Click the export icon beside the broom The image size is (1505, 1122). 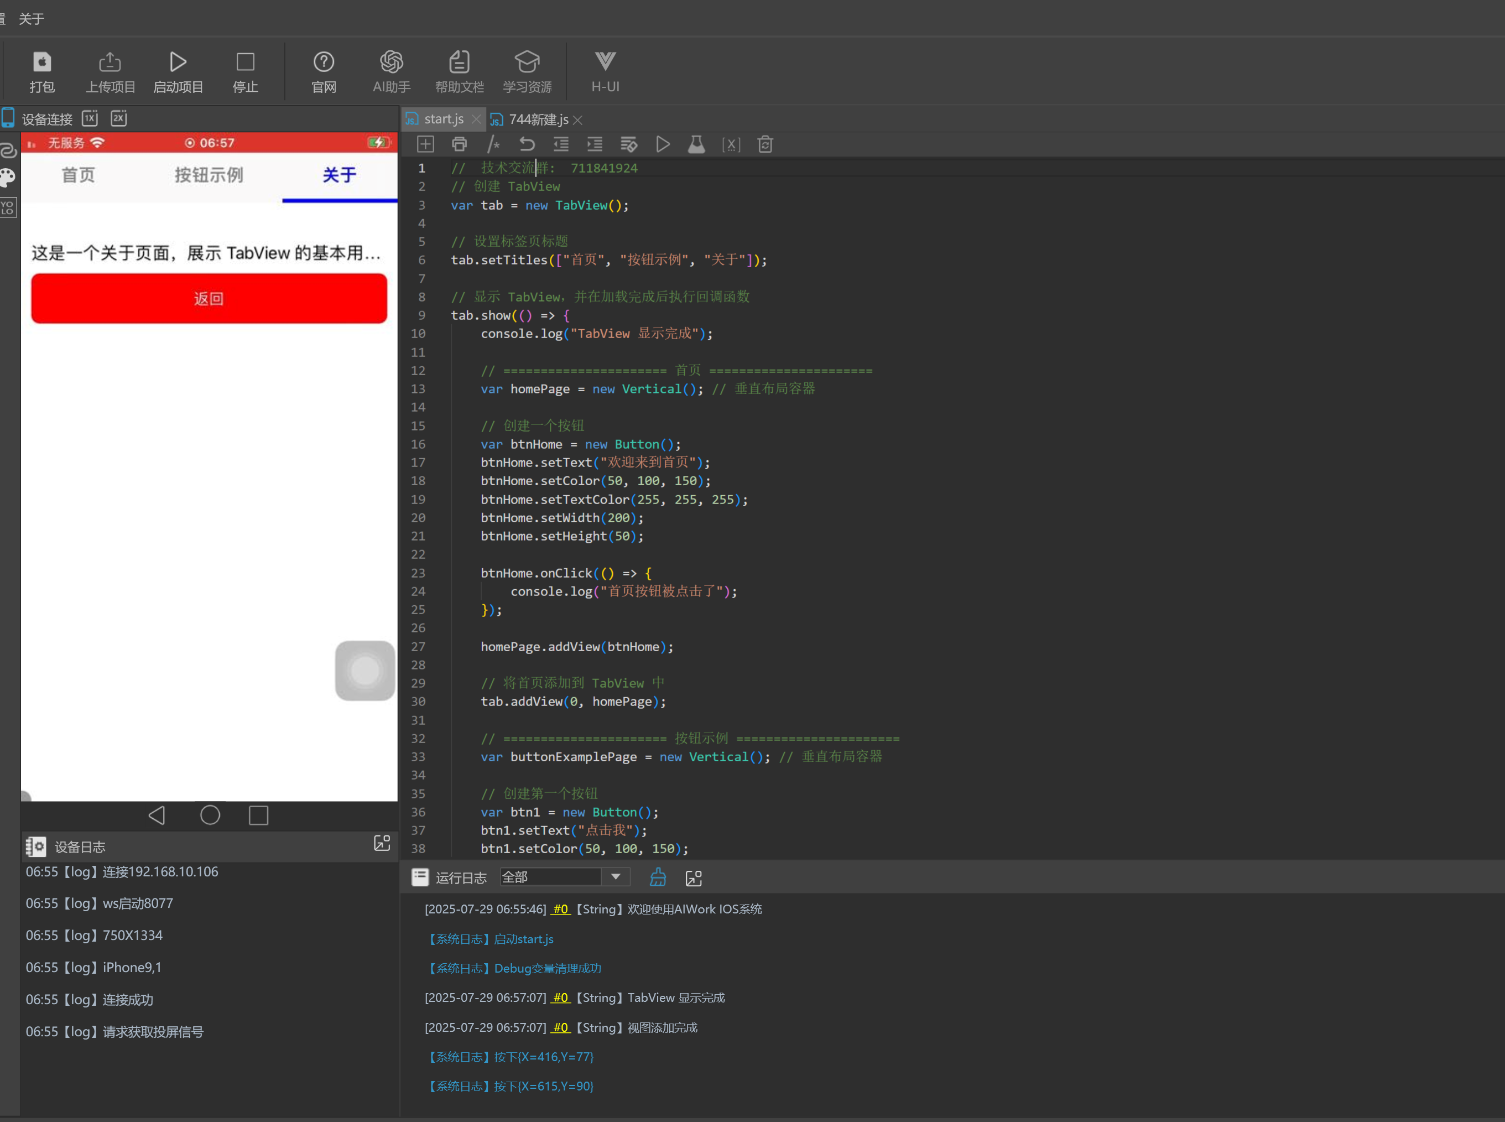coord(694,878)
